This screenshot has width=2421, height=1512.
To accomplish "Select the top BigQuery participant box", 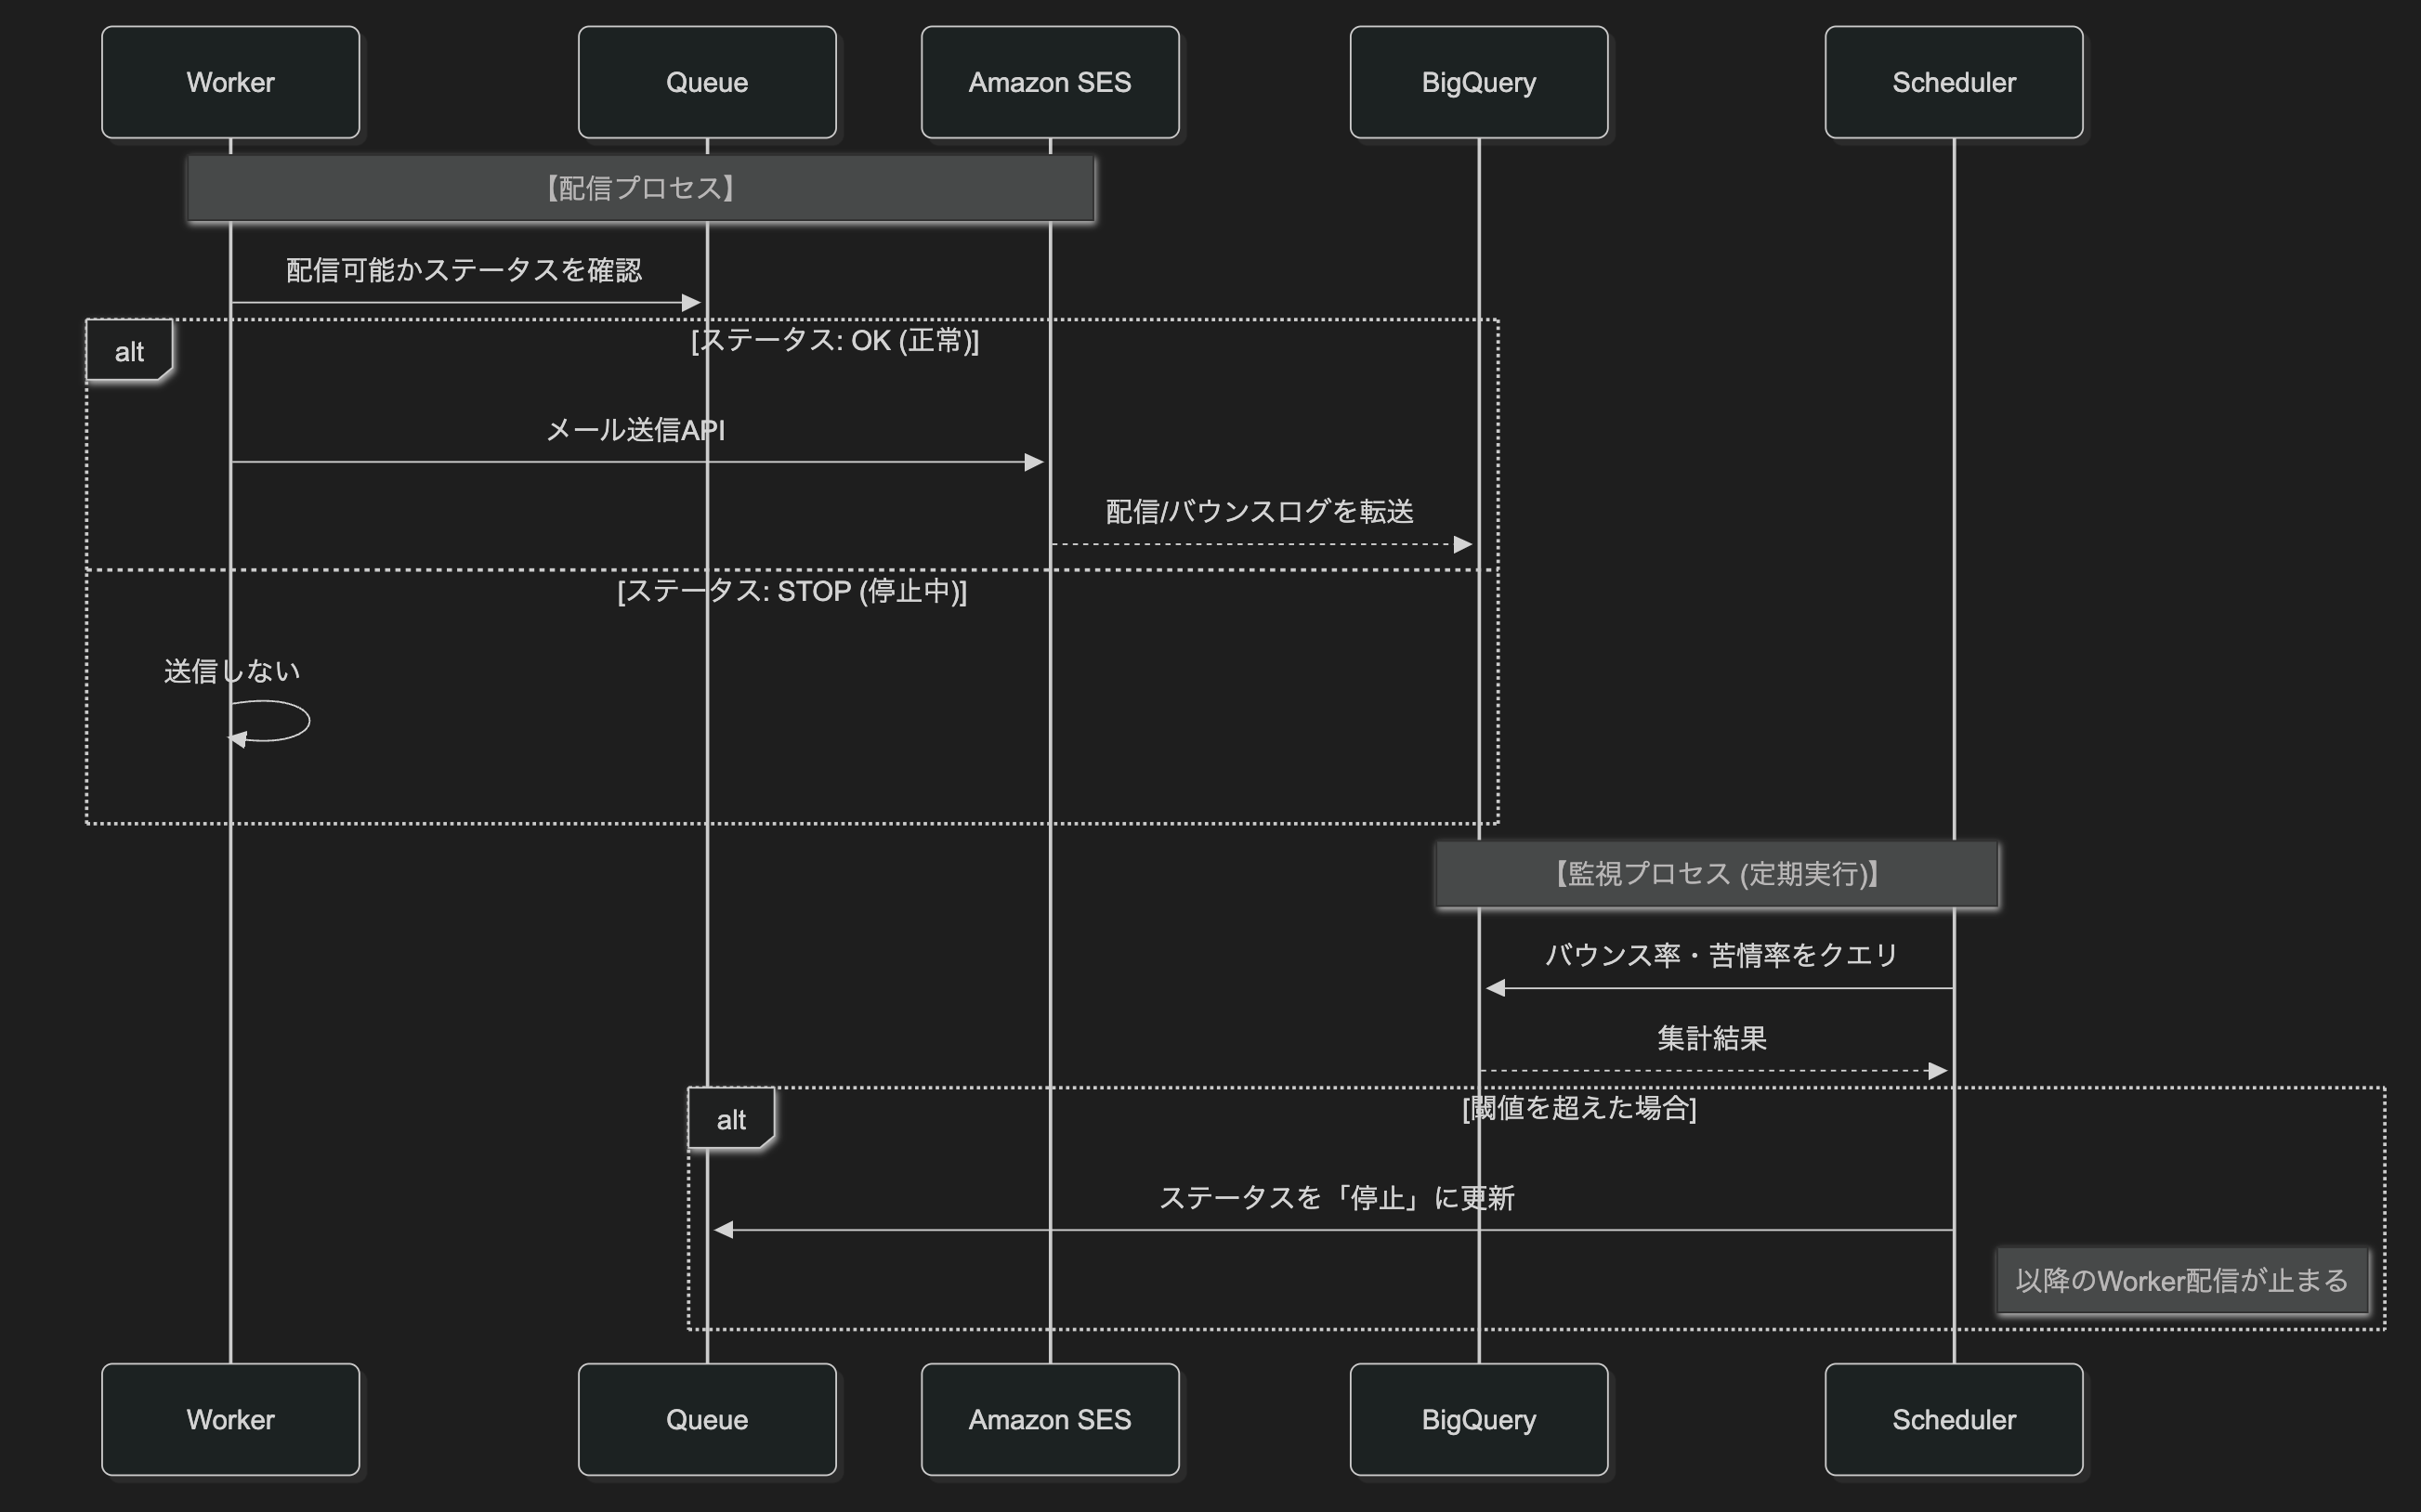I will (x=1478, y=82).
